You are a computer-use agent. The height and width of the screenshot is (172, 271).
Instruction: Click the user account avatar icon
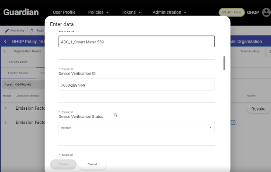[266, 12]
